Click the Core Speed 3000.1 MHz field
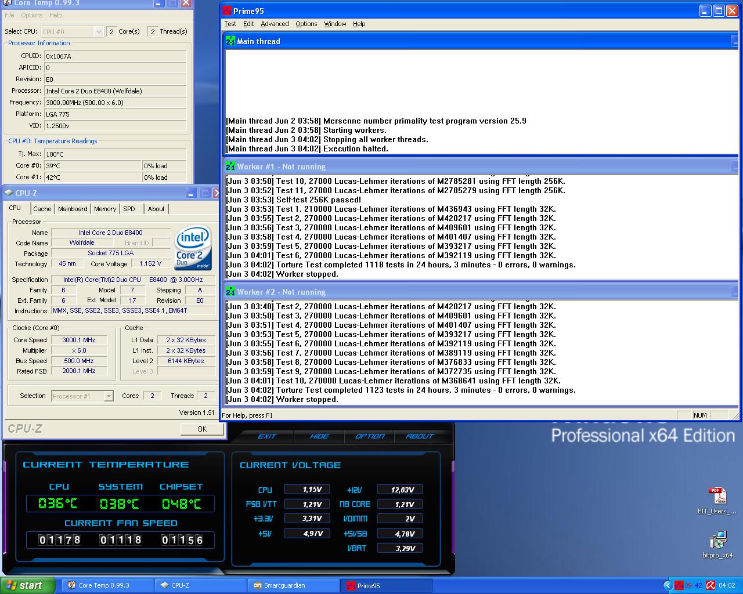The width and height of the screenshot is (743, 594). tap(79, 340)
